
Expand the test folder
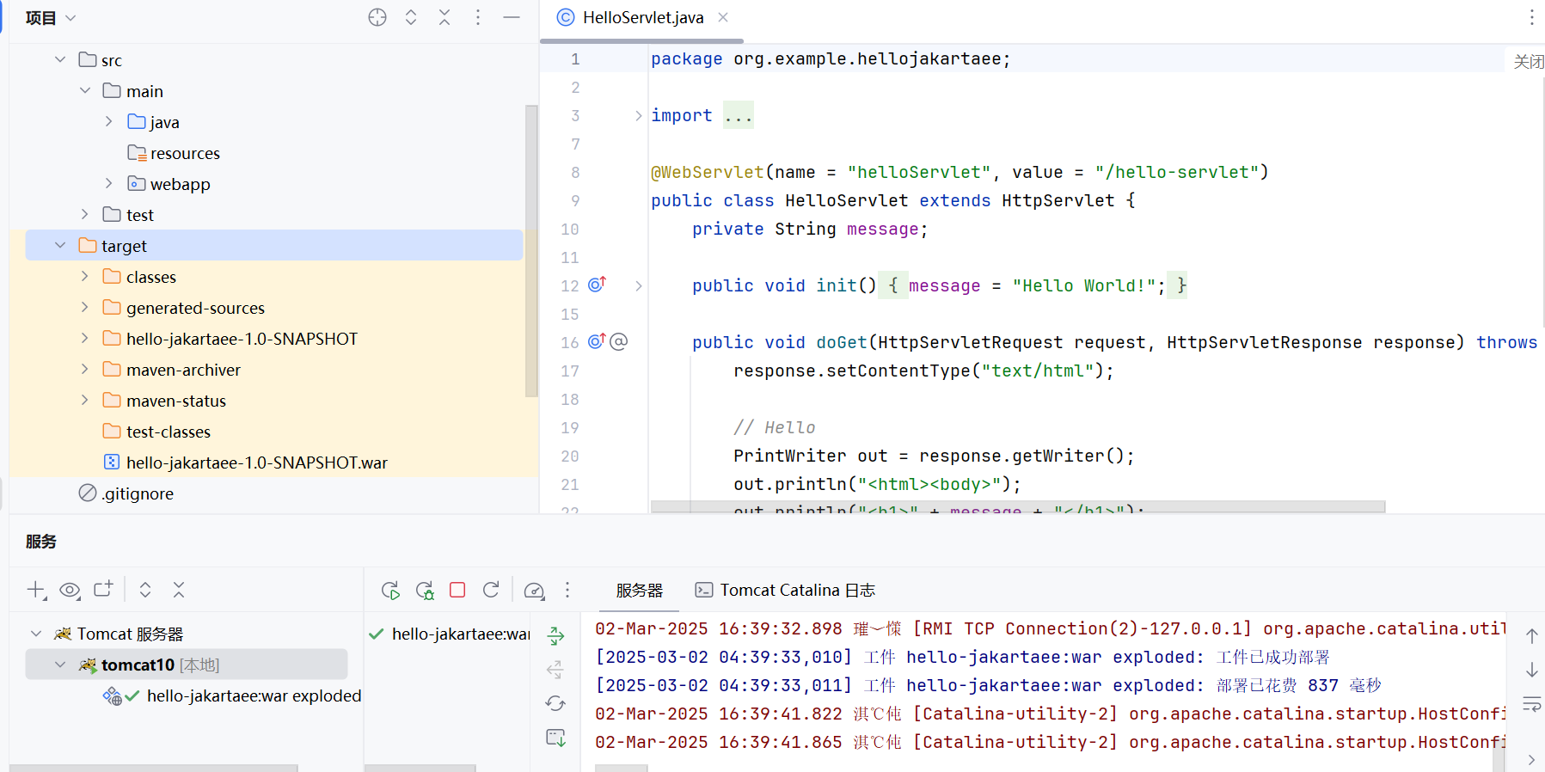click(85, 214)
